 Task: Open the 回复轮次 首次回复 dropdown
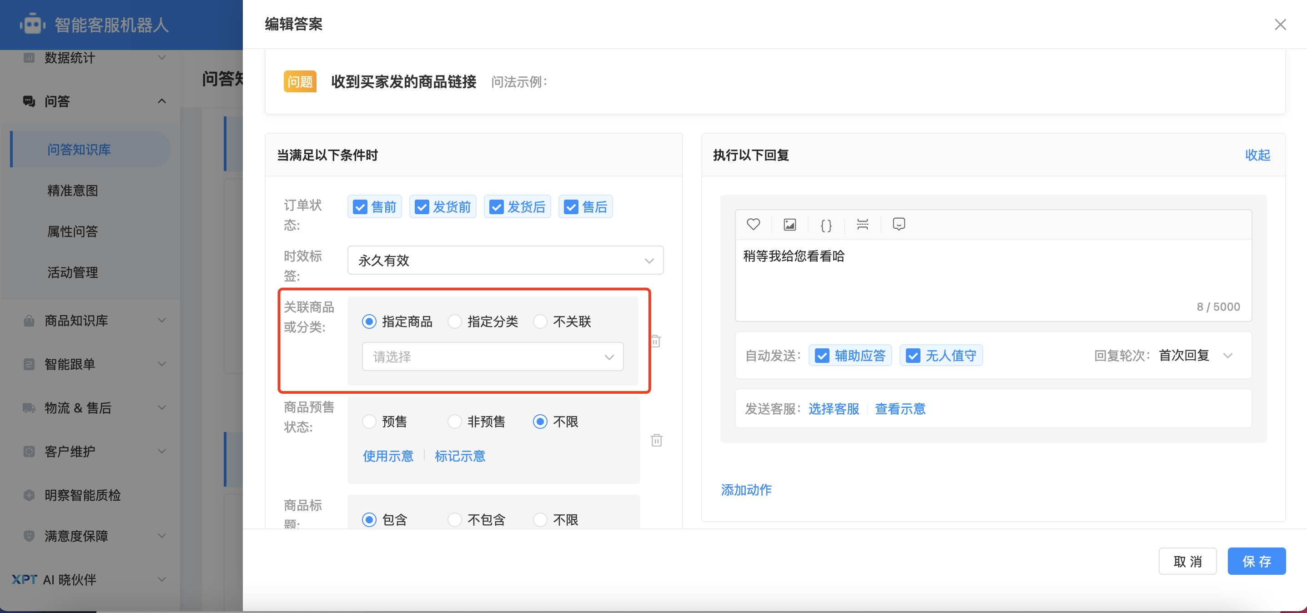pyautogui.click(x=1196, y=356)
